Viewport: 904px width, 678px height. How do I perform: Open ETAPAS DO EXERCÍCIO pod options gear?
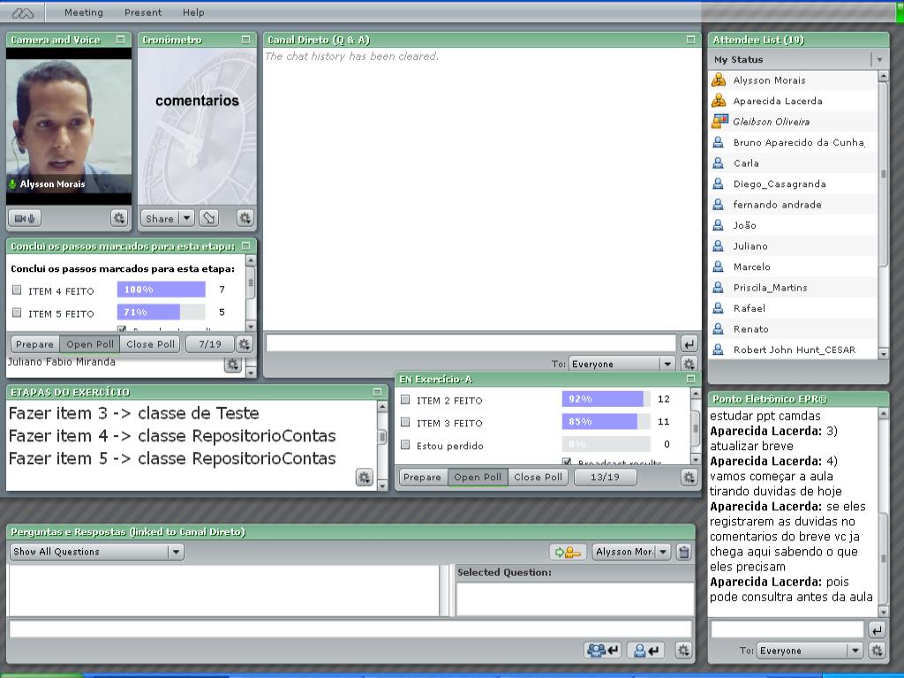pyautogui.click(x=365, y=478)
